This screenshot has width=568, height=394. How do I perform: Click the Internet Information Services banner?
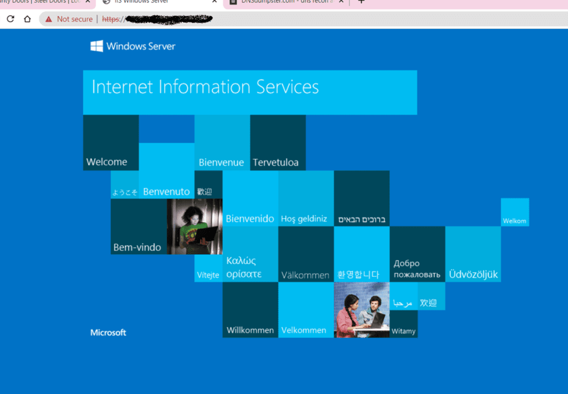pyautogui.click(x=250, y=92)
